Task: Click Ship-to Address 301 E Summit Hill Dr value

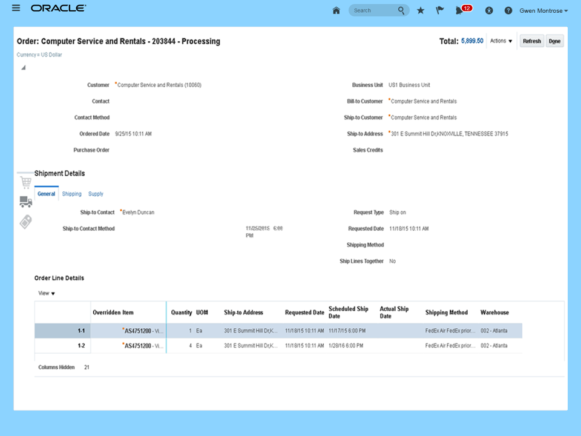Action: [x=450, y=134]
